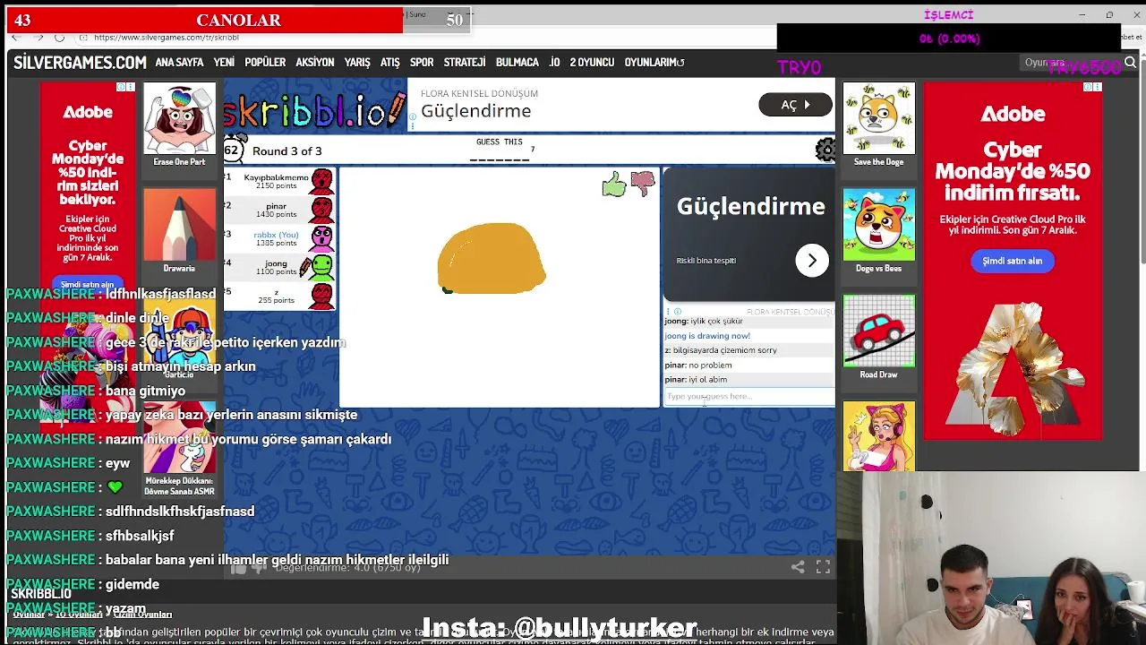1146x645 pixels.
Task: Open the SPOR category
Action: [x=422, y=63]
